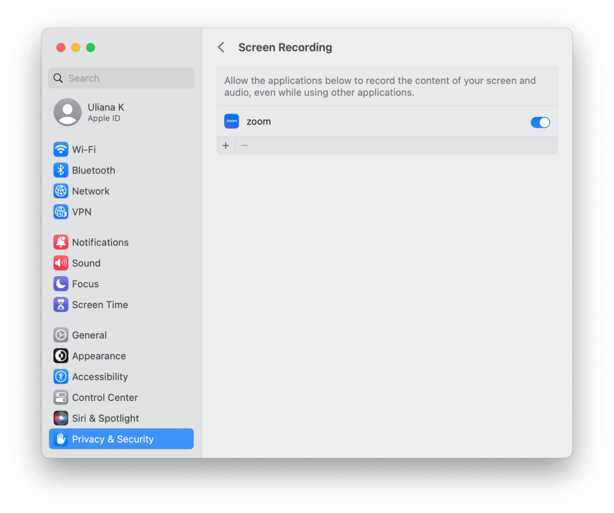
Task: Select the zoom name text
Action: point(259,122)
